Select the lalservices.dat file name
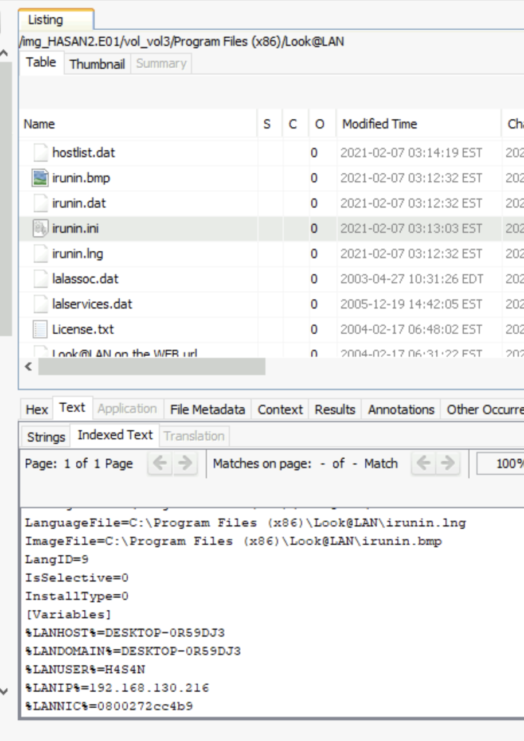Viewport: 524px width, 741px height. coord(92,304)
